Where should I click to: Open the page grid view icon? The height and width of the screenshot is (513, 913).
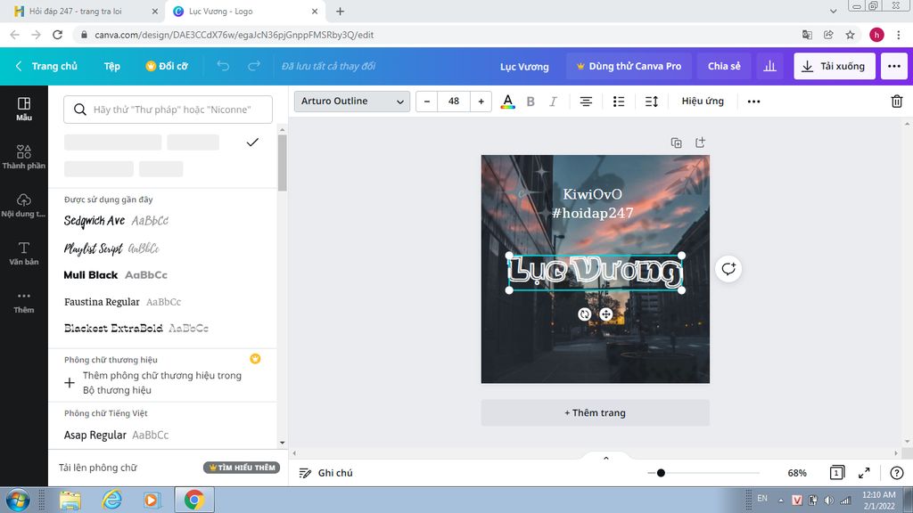(836, 473)
